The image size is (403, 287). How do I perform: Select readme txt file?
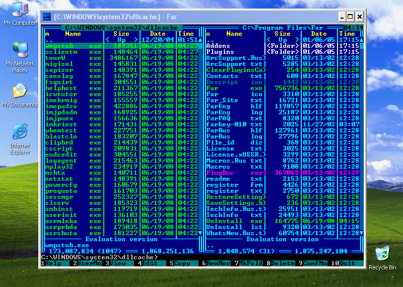coord(283,179)
